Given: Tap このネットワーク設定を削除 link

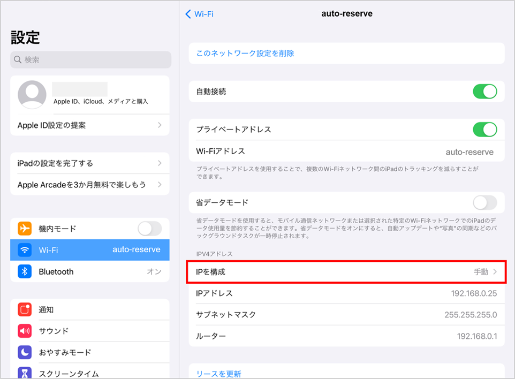Looking at the screenshot, I should [x=245, y=54].
